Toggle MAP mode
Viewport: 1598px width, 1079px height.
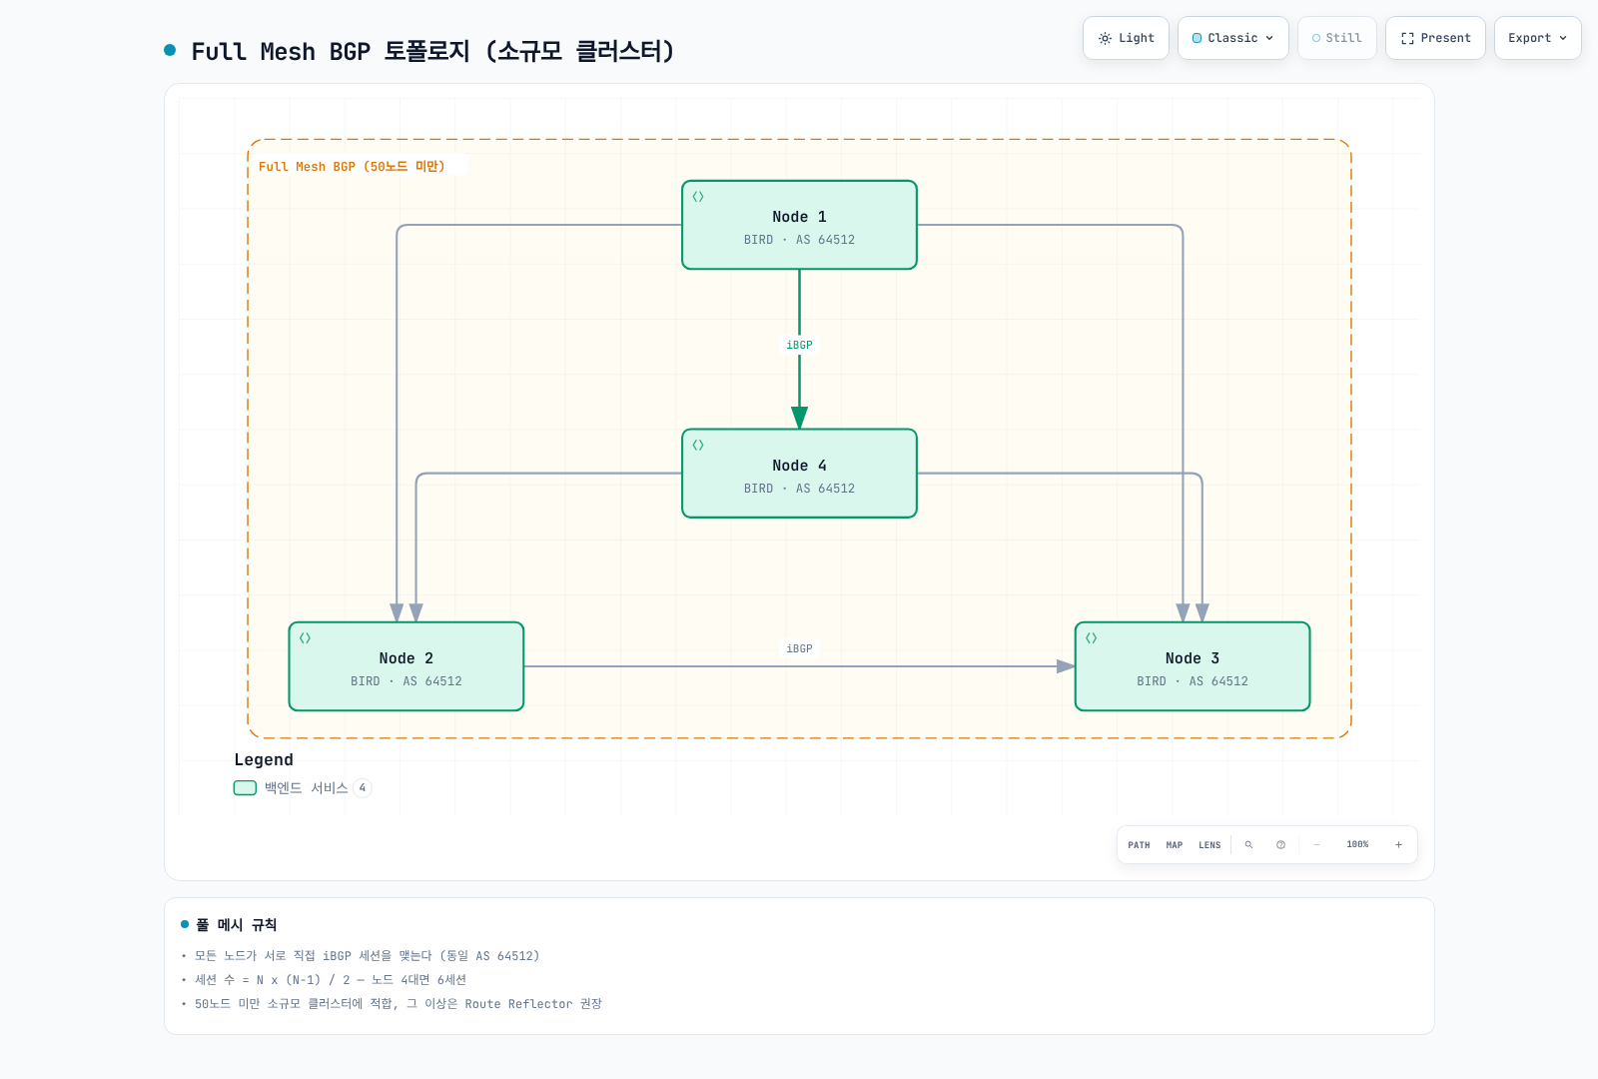tap(1175, 845)
